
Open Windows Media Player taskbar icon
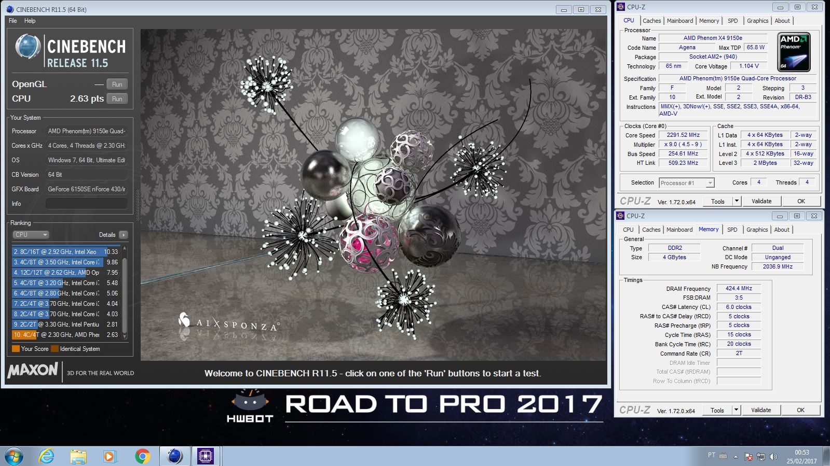[110, 456]
